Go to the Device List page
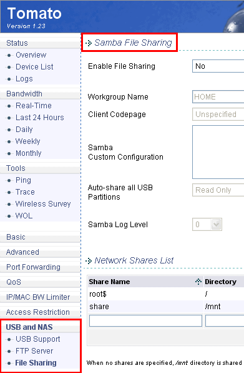Image resolution: width=244 pixels, height=373 pixels. pos(34,67)
